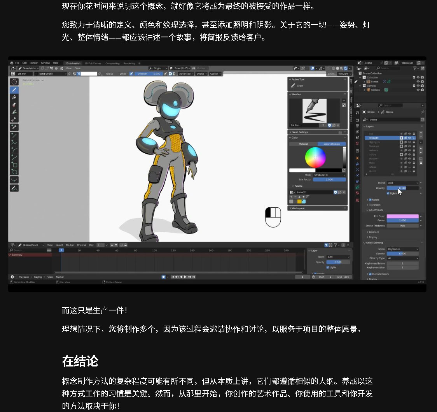Toggle the Lights checkbox in Properties layers
The height and width of the screenshot is (412, 437).
388,193
